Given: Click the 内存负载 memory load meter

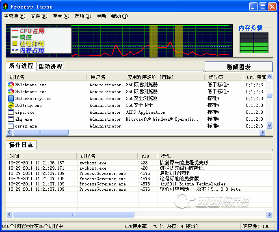Looking at the screenshot, I should 254,42.
